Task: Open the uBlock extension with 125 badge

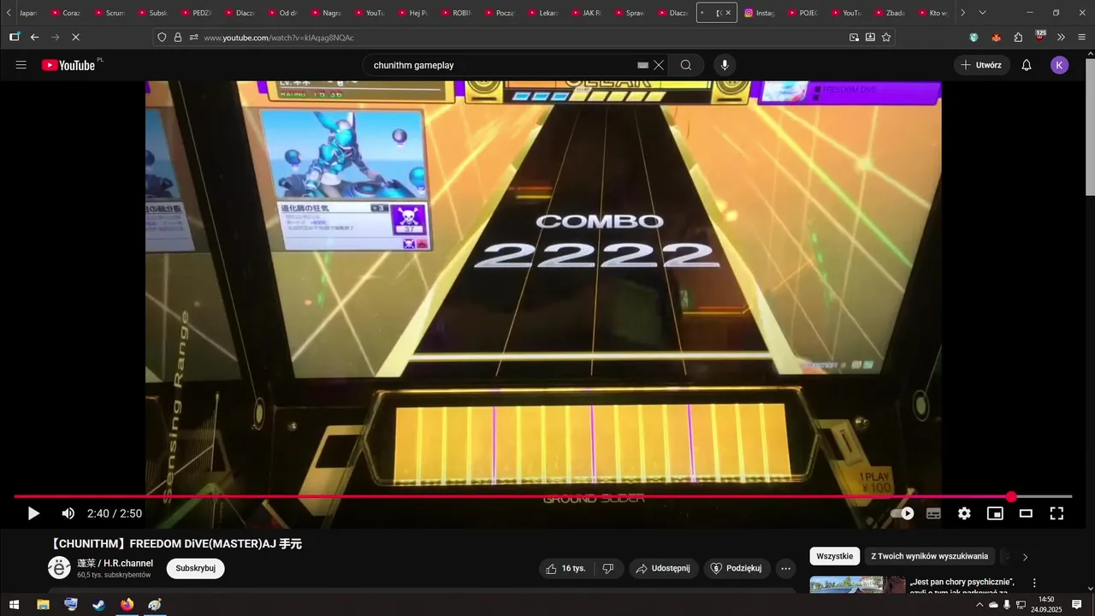Action: [1040, 36]
